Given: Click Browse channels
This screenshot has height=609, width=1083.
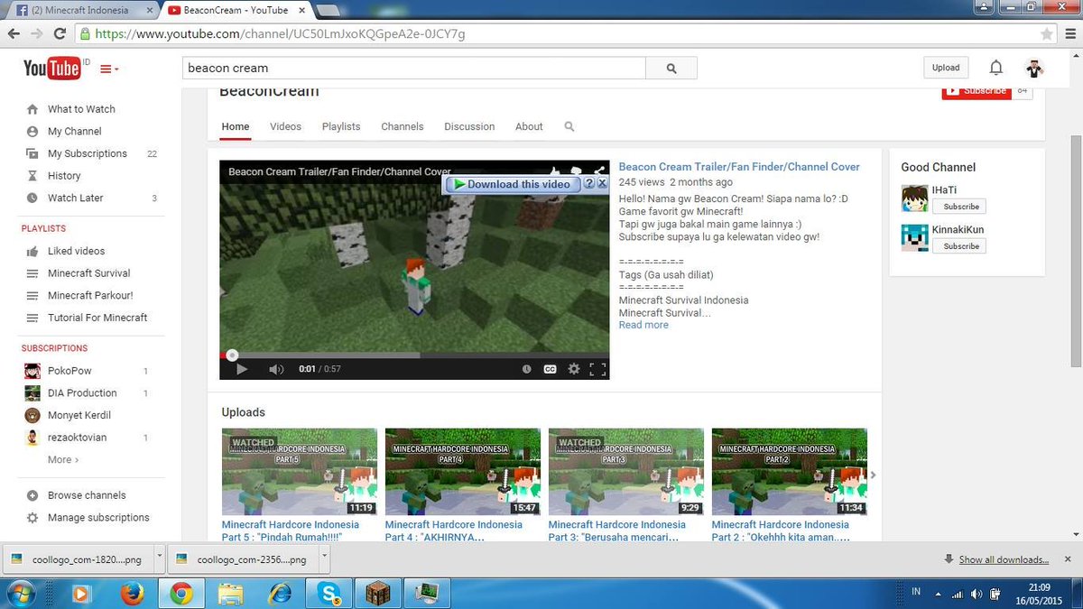Looking at the screenshot, I should click(87, 495).
